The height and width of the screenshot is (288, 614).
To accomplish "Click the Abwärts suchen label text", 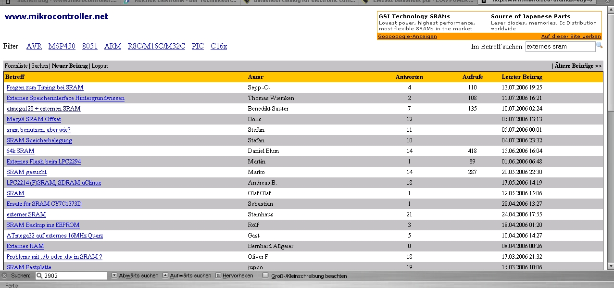I will (138, 276).
